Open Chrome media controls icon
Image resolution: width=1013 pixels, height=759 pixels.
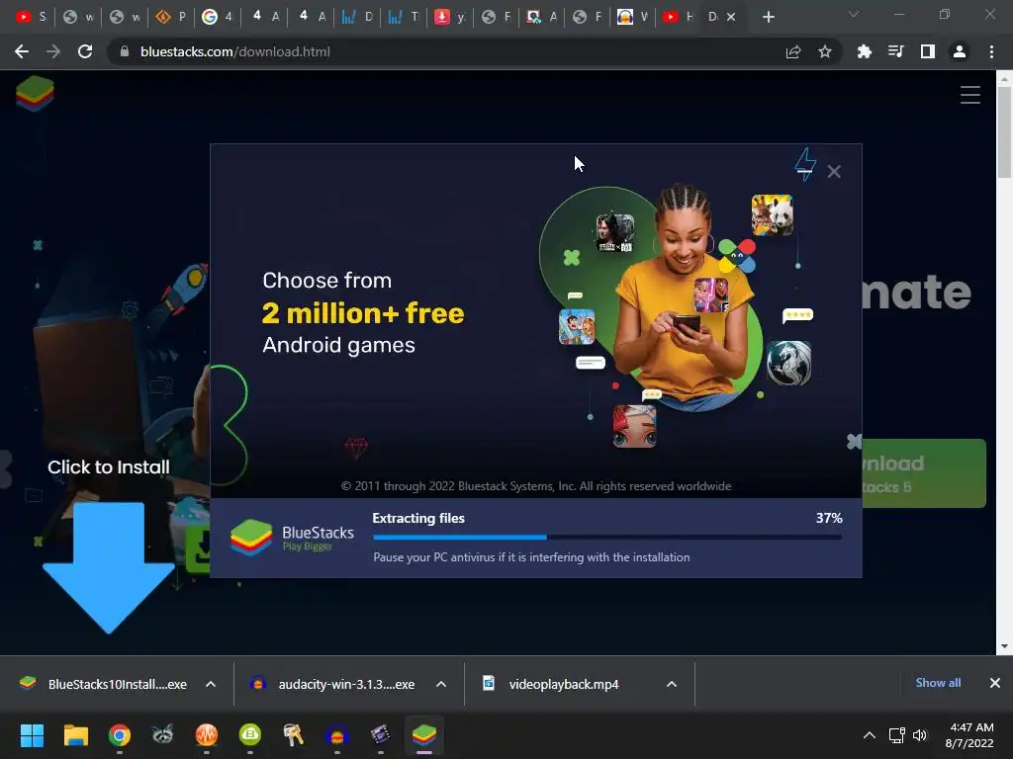click(x=895, y=51)
